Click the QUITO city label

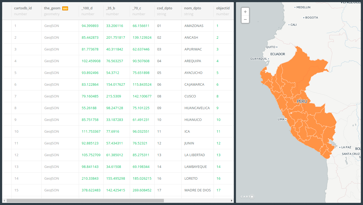[x=270, y=47]
